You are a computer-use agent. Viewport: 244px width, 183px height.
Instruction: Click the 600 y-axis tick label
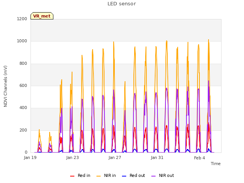coord(23,85)
